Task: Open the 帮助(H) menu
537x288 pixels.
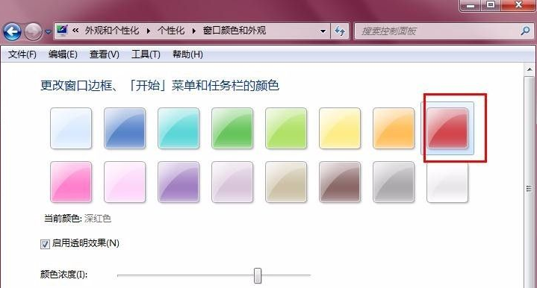Action: pyautogui.click(x=187, y=54)
